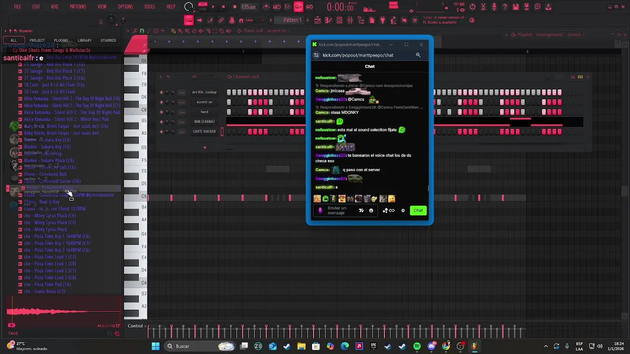Switch to the STARRED browser tab
Screen dimensions: 630x354
(x=108, y=40)
